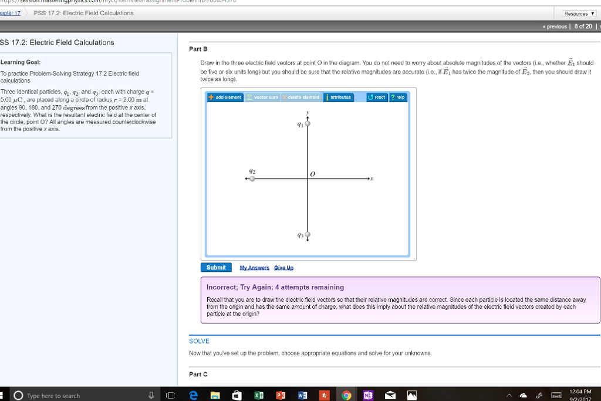Click the SOLVE section label
The width and height of the screenshot is (601, 401).
pos(199,341)
